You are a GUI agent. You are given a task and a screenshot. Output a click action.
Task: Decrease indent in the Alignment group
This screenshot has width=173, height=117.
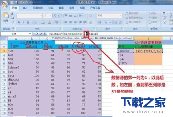80,22
